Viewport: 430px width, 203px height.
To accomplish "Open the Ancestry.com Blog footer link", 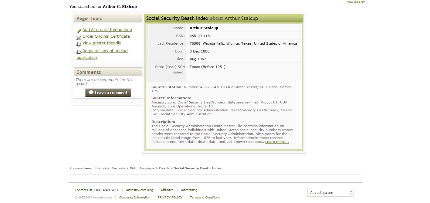I will pos(140,190).
